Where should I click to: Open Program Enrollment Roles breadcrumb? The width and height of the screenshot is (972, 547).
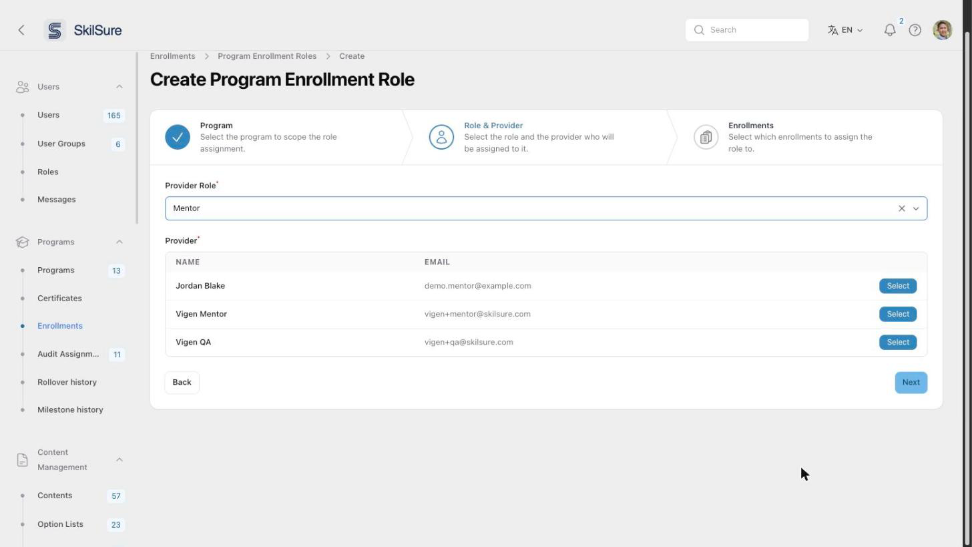(x=267, y=56)
